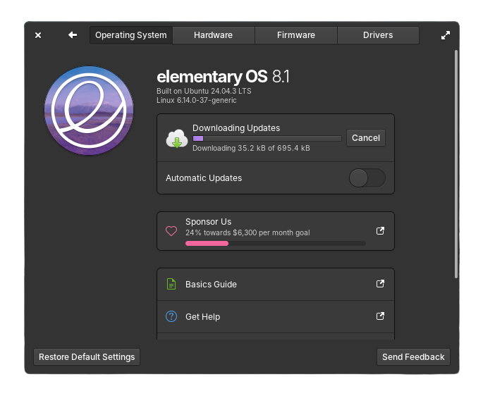Screen dimensions: 483x398
Task: Cancel the update download
Action: 366,138
